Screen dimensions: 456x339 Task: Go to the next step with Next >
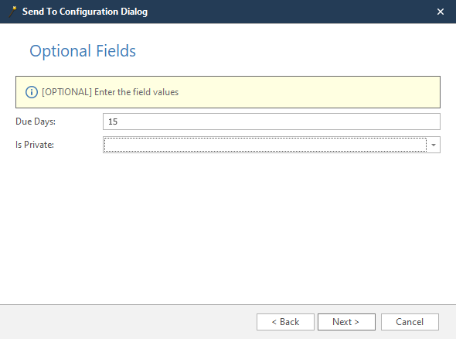pos(346,322)
